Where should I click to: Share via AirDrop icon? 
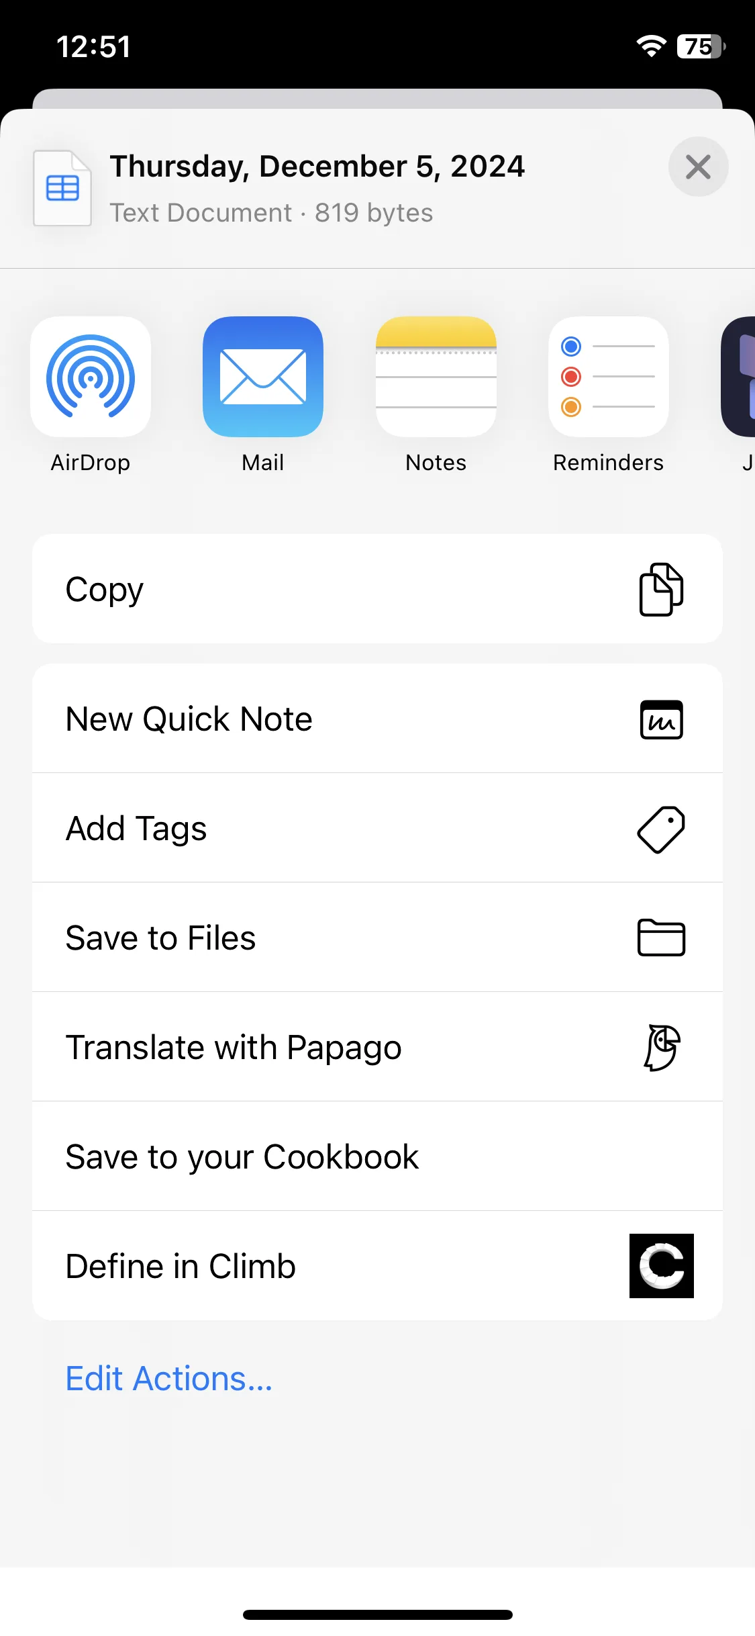[x=91, y=377]
